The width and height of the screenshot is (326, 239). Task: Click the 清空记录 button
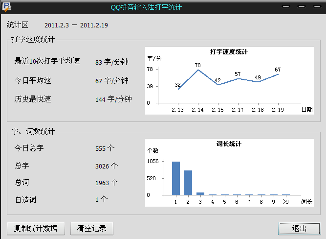92,228
